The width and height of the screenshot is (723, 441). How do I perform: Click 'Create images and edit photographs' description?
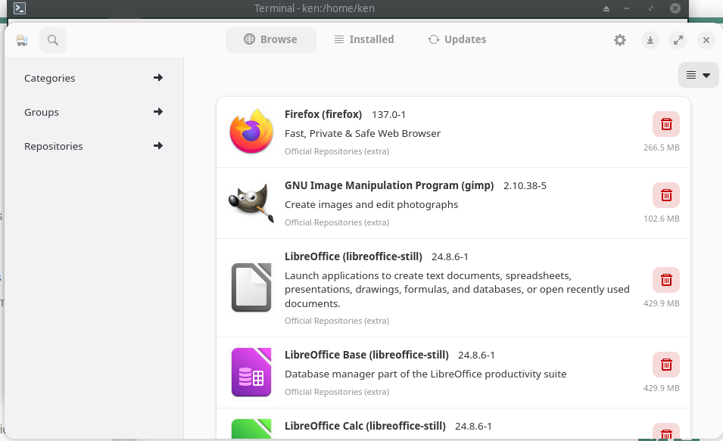371,204
